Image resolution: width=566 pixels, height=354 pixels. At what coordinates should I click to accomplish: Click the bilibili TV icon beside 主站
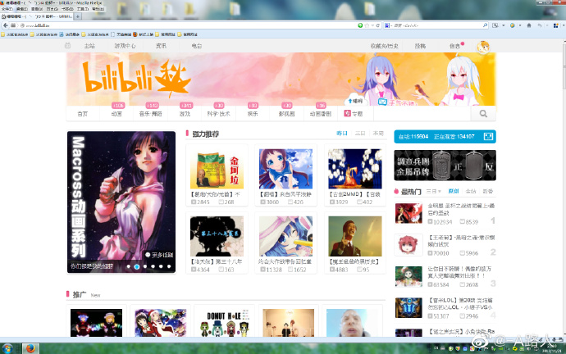coord(67,46)
